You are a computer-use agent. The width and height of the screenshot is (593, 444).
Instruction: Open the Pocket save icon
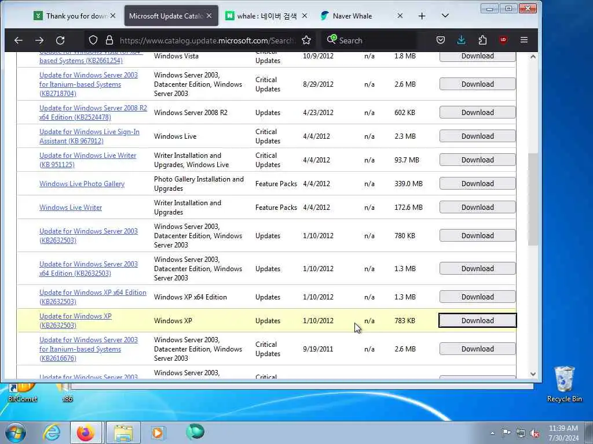[441, 40]
